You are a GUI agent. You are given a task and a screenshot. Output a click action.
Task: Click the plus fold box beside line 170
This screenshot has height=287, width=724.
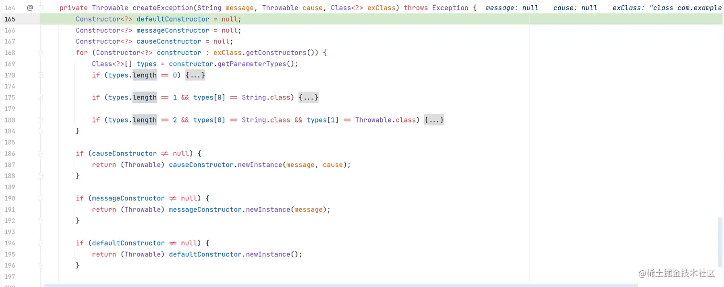40,75
